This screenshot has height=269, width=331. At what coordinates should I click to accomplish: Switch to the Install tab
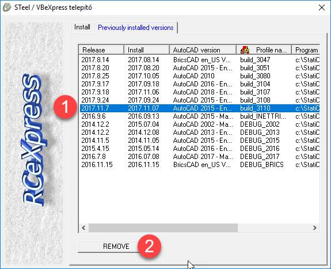[x=82, y=27]
